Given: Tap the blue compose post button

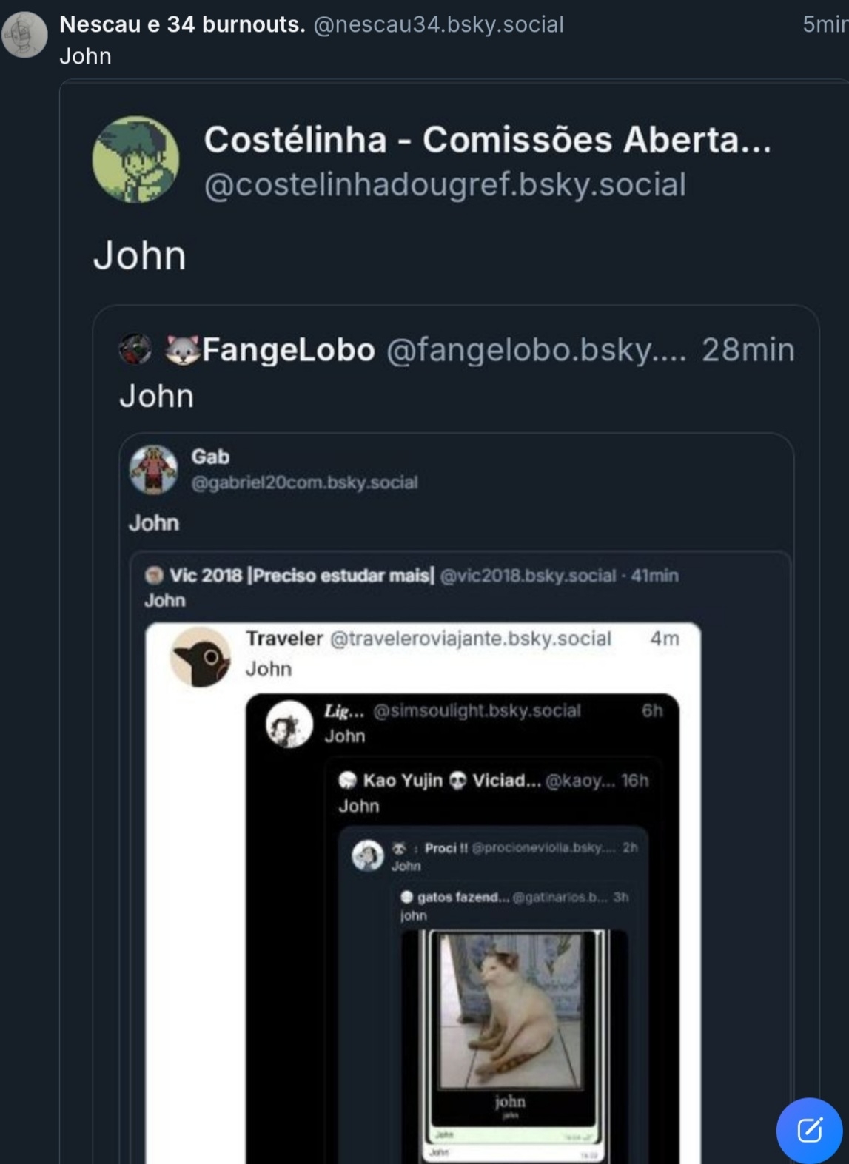Looking at the screenshot, I should (x=809, y=1130).
